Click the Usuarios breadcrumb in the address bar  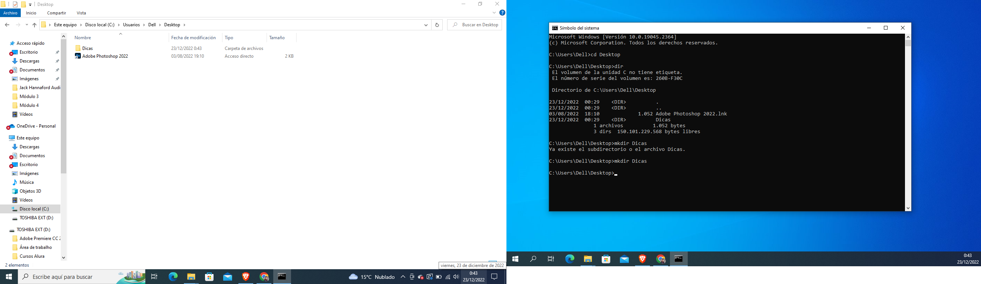(x=131, y=25)
